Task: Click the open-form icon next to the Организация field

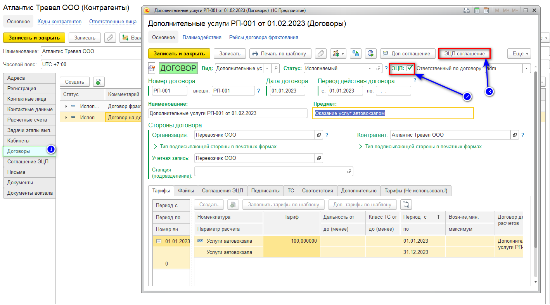Action: tap(319, 135)
